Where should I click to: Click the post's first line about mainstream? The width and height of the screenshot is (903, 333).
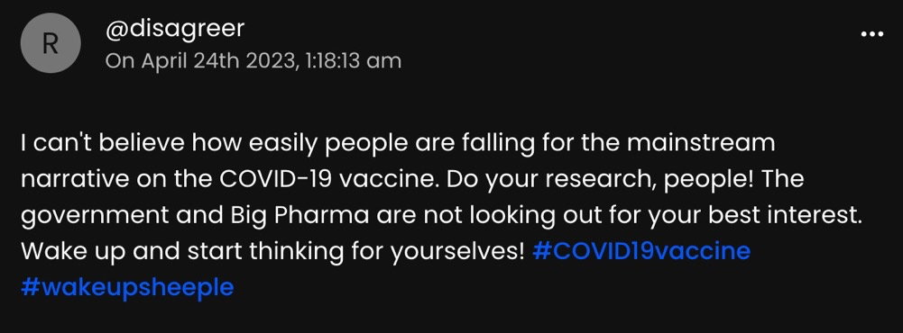point(398,143)
